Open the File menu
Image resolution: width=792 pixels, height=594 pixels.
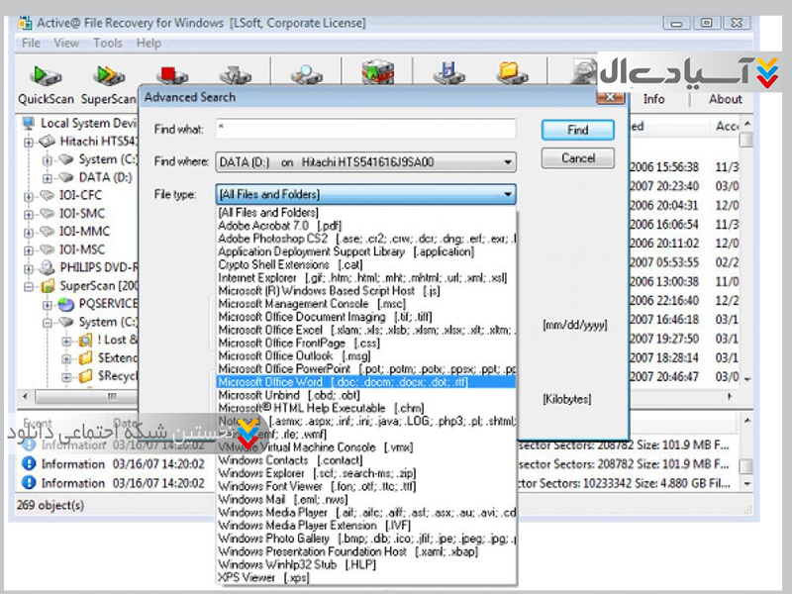click(31, 44)
